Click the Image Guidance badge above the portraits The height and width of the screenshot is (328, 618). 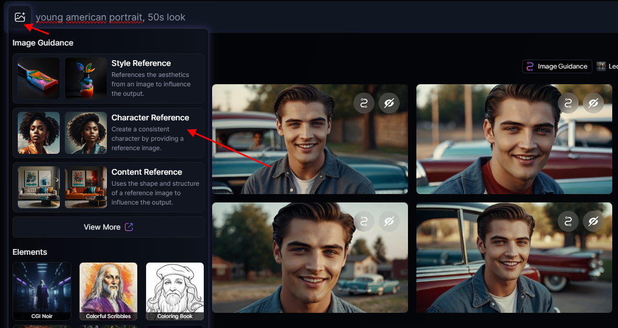point(557,66)
